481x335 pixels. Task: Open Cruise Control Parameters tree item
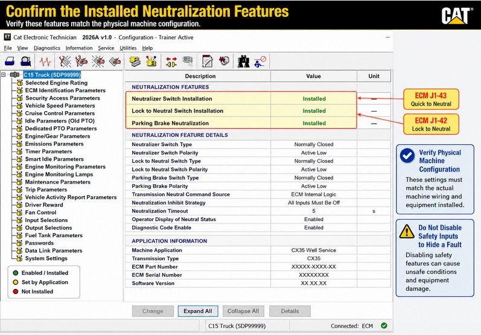[60, 113]
